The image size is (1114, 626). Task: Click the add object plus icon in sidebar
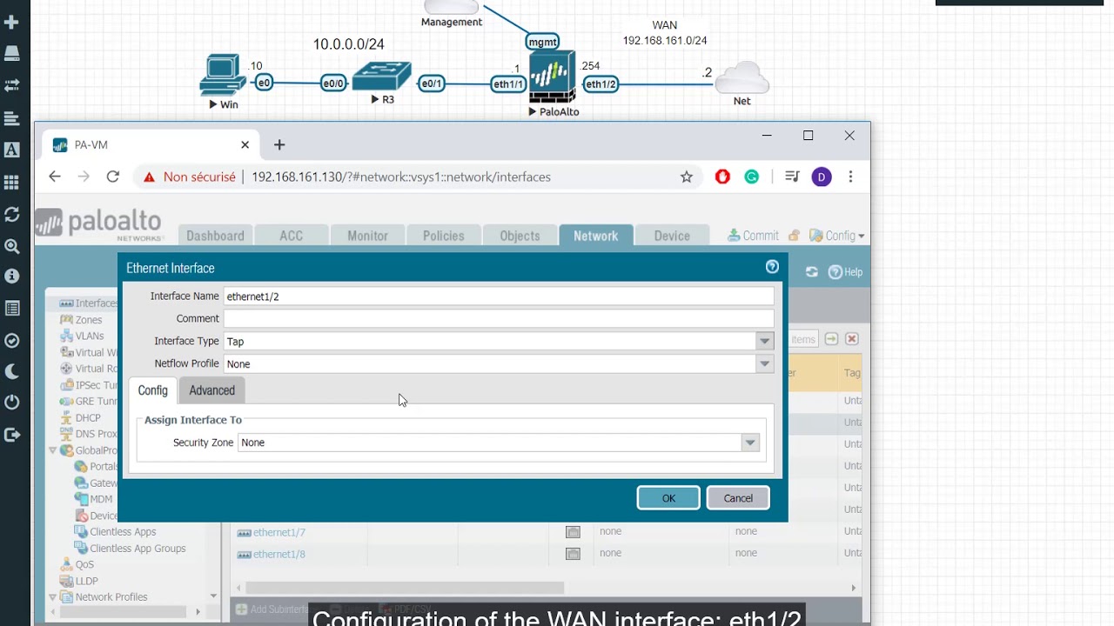click(12, 22)
